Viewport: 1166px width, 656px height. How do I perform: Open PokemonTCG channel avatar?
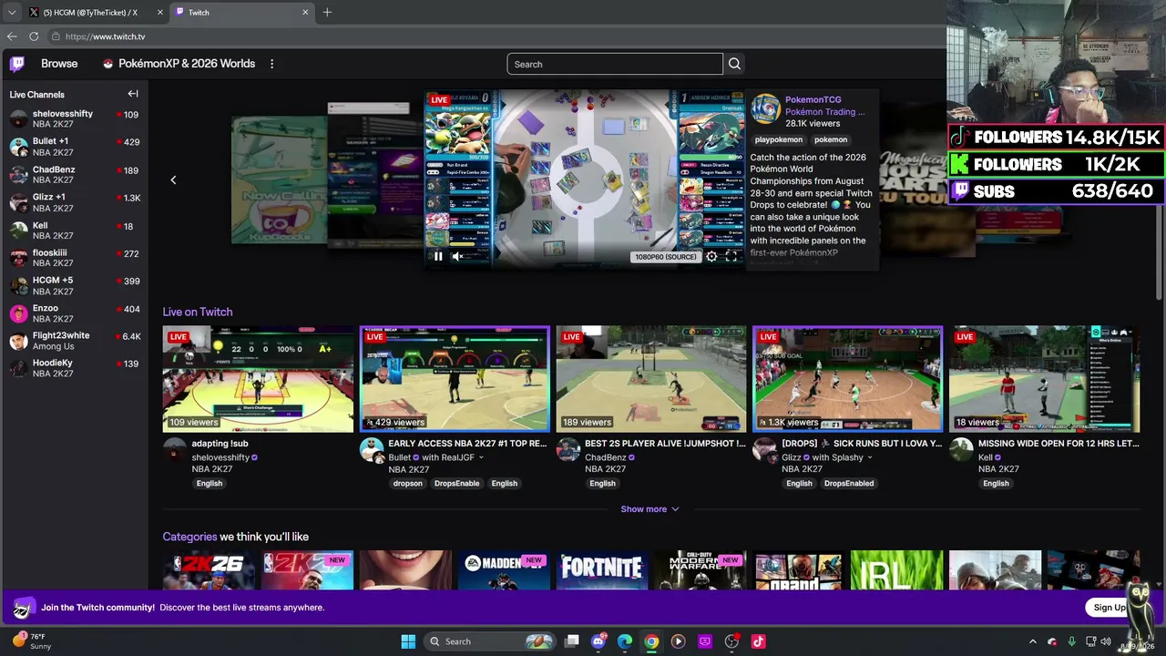tap(765, 108)
